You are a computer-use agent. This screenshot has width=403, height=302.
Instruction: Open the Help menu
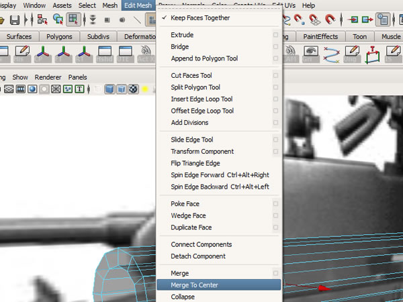click(x=308, y=5)
